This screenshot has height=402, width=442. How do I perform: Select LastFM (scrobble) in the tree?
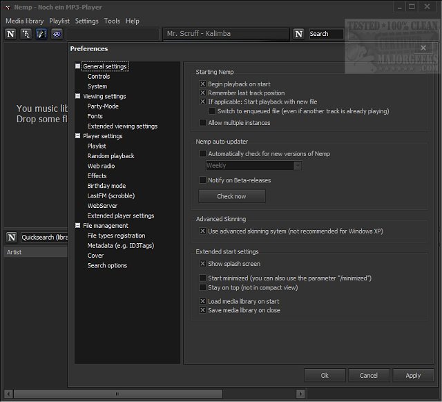(111, 195)
